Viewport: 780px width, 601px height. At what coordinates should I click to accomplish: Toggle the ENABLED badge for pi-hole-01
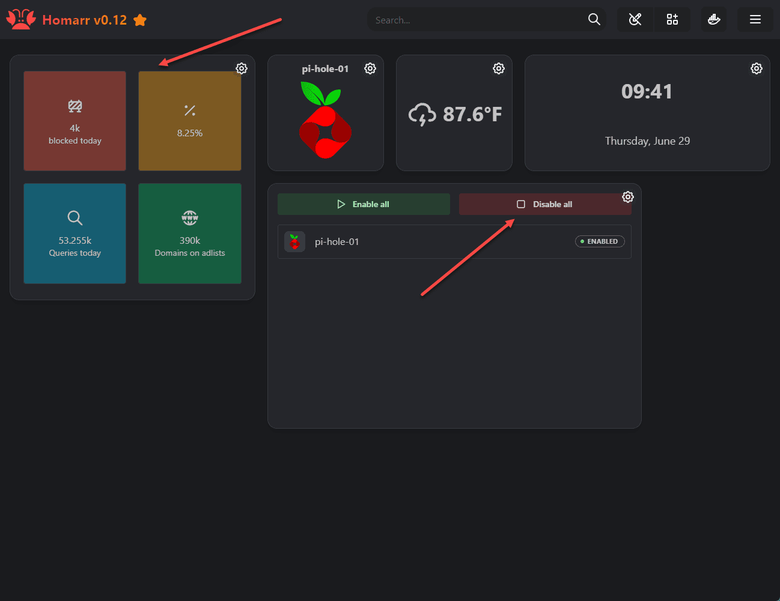600,241
